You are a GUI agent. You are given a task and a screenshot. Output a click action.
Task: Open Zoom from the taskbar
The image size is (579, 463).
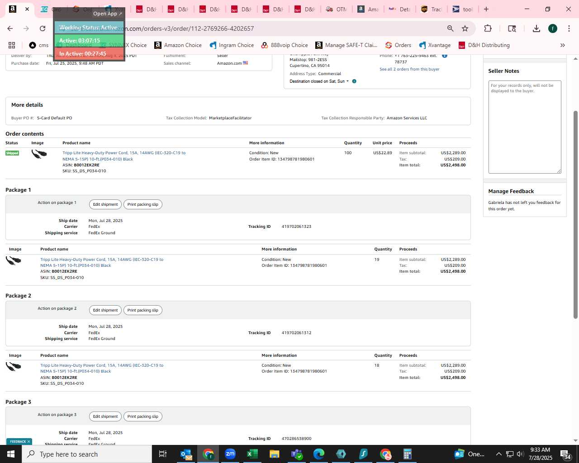point(230,454)
